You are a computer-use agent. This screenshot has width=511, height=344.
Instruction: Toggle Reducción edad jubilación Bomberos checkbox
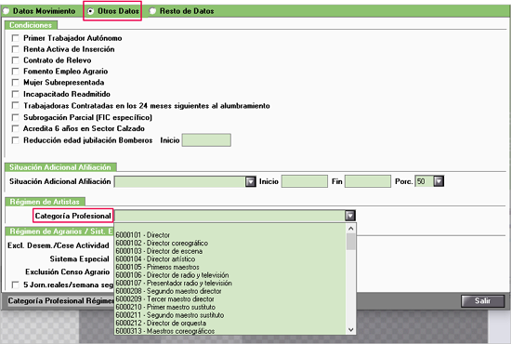[15, 140]
